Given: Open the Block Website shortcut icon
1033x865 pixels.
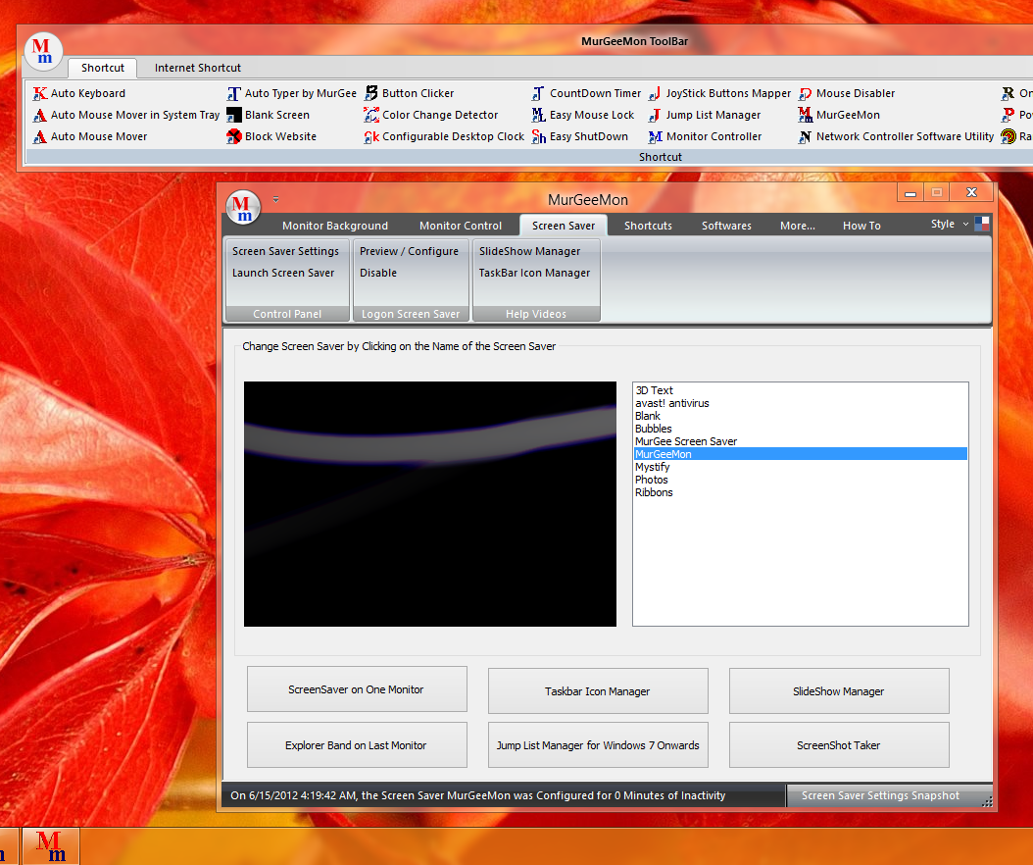Looking at the screenshot, I should coord(234,136).
